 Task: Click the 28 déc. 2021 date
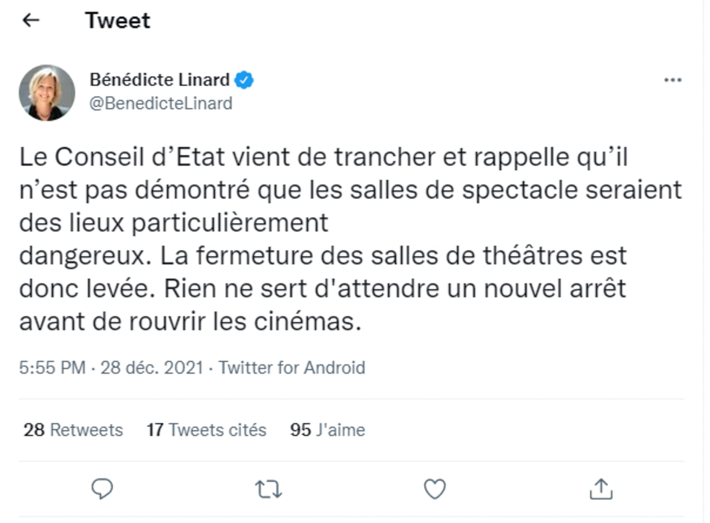[x=152, y=367]
